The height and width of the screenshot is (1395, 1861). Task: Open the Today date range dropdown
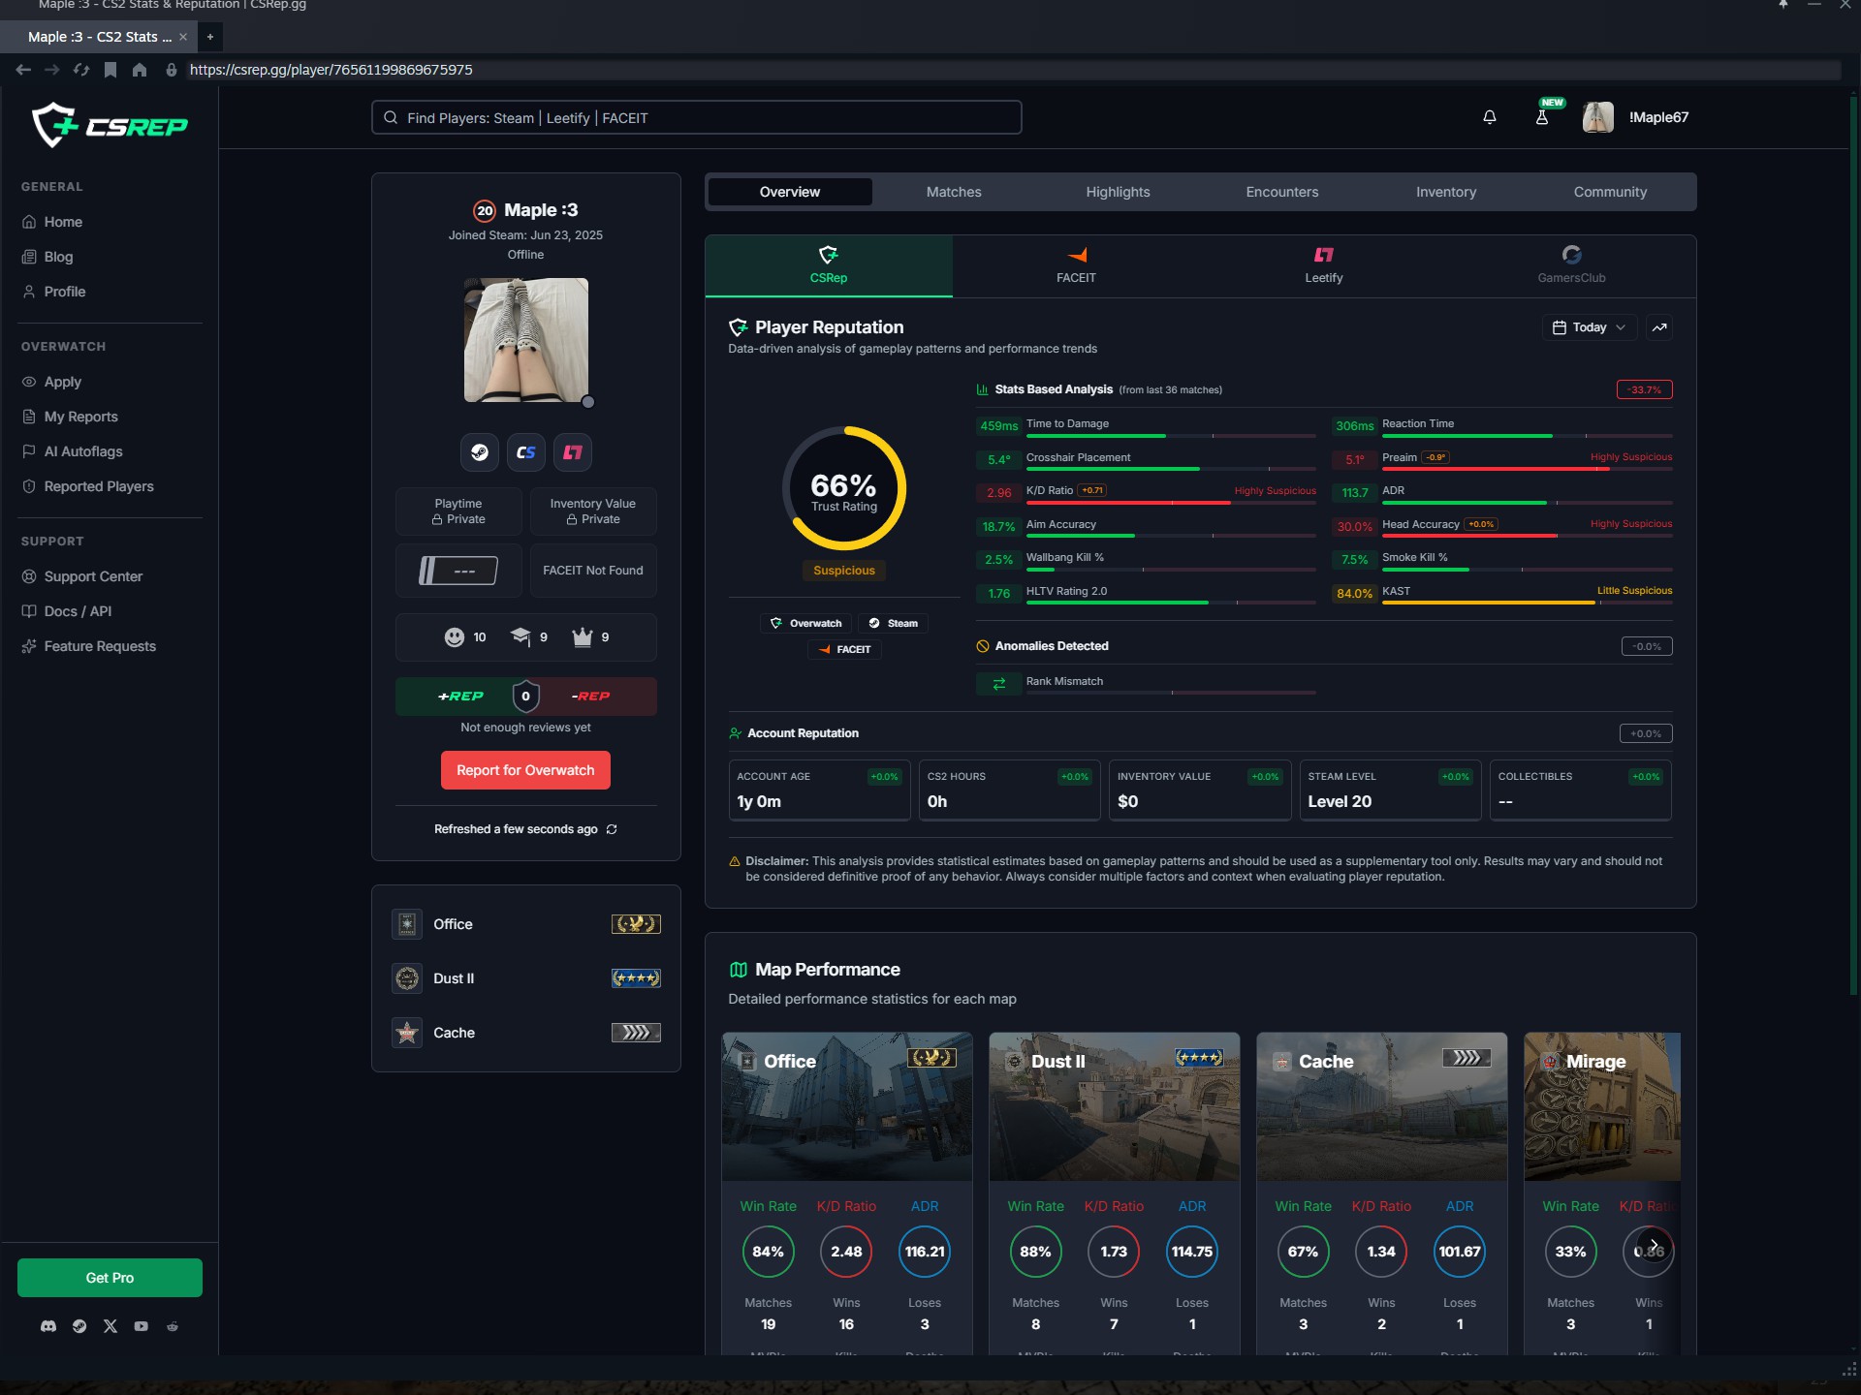(x=1590, y=327)
